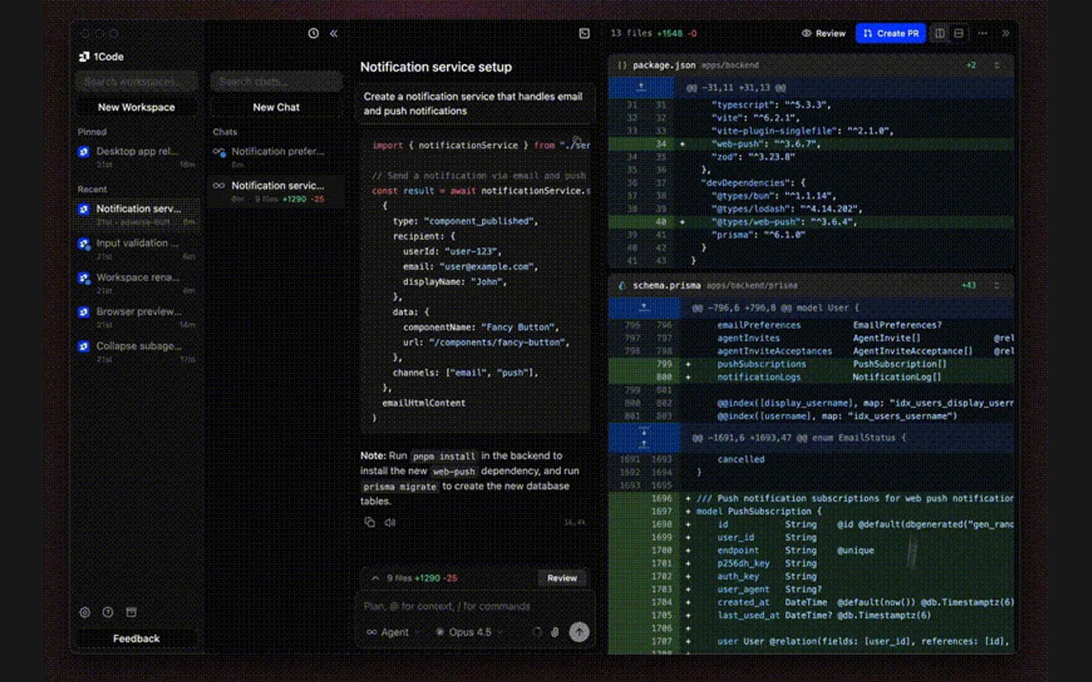Copy the assistant's message
1092x682 pixels.
pos(369,522)
